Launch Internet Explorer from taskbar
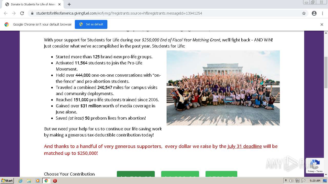The width and height of the screenshot is (328, 184). (x=20, y=181)
